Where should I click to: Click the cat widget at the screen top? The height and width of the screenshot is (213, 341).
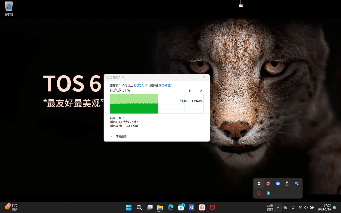241,5
